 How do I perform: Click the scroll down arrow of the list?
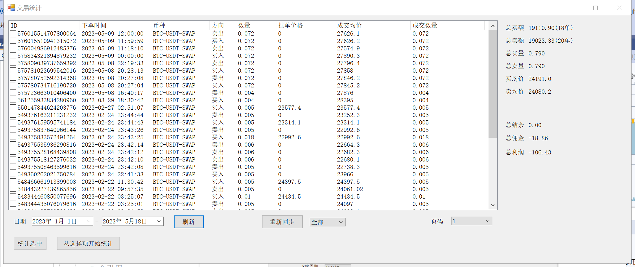click(x=493, y=205)
